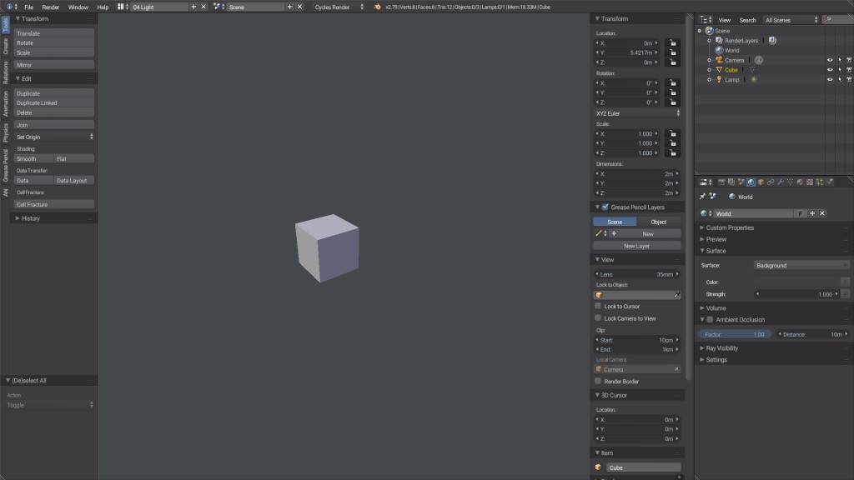The width and height of the screenshot is (854, 480).
Task: Open the Object properties tab
Action: tap(760, 182)
